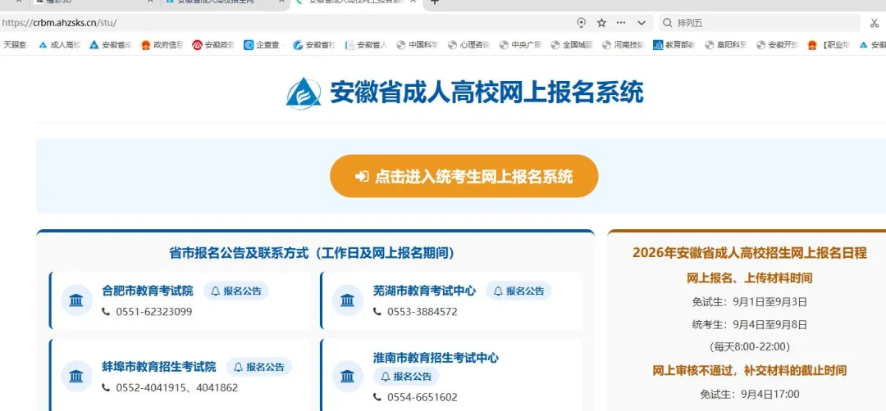Click the phone icon beside 0551-62323099
886x411 pixels.
tap(106, 312)
